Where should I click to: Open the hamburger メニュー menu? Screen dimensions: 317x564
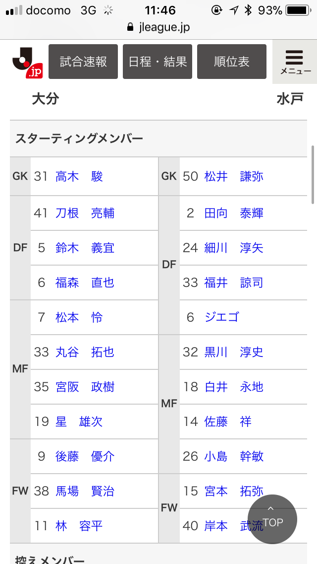[295, 62]
